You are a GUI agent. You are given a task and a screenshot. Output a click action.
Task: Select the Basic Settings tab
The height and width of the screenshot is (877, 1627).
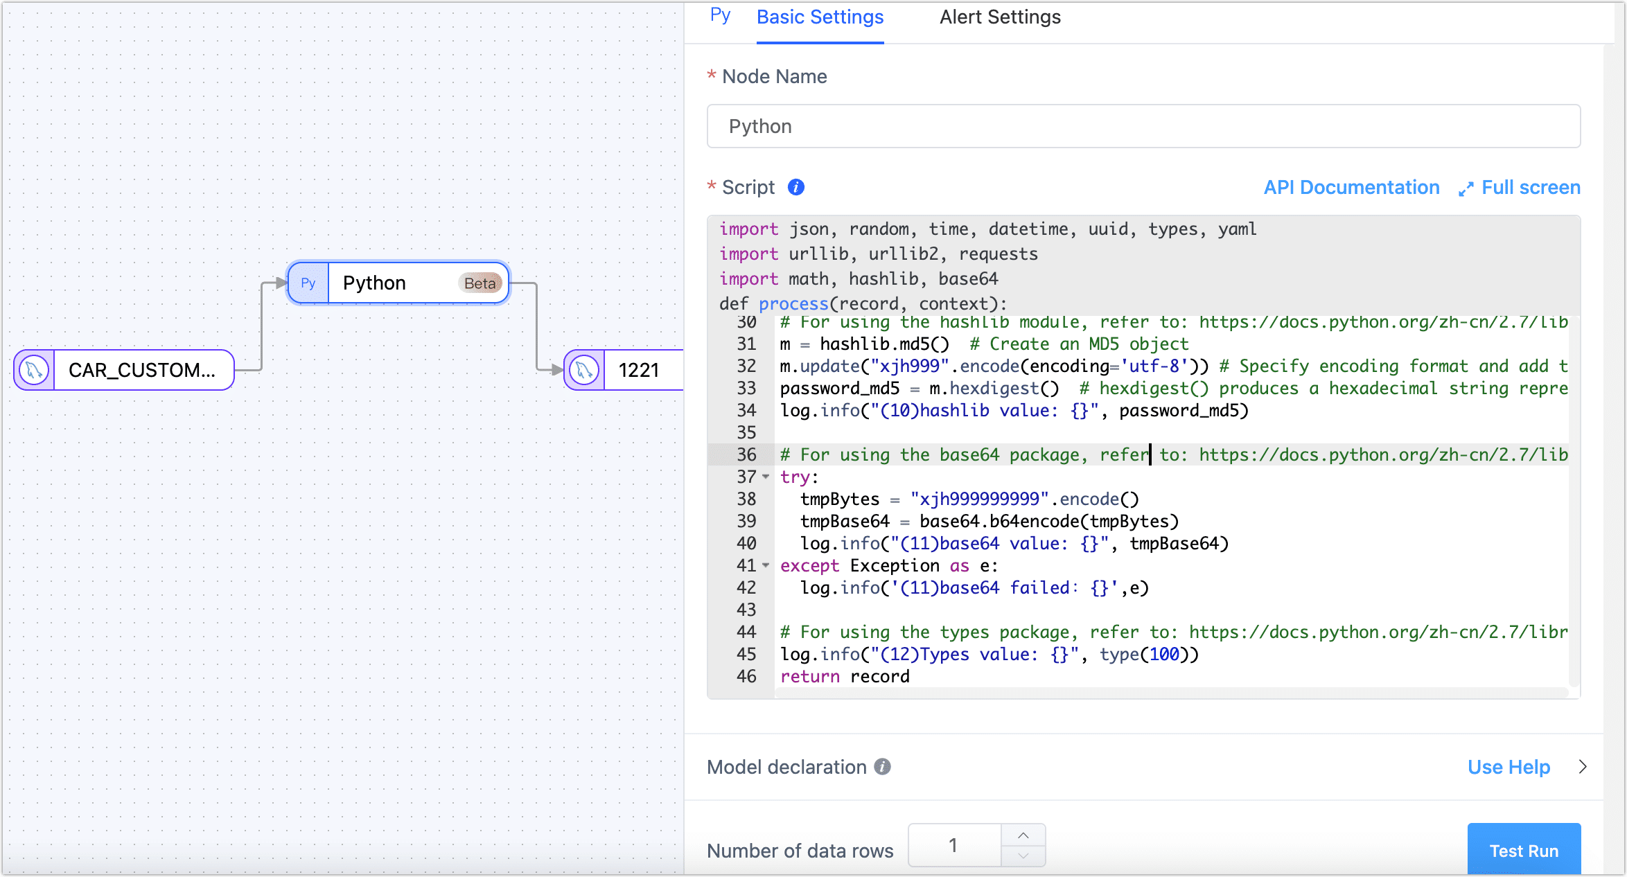[x=820, y=17]
